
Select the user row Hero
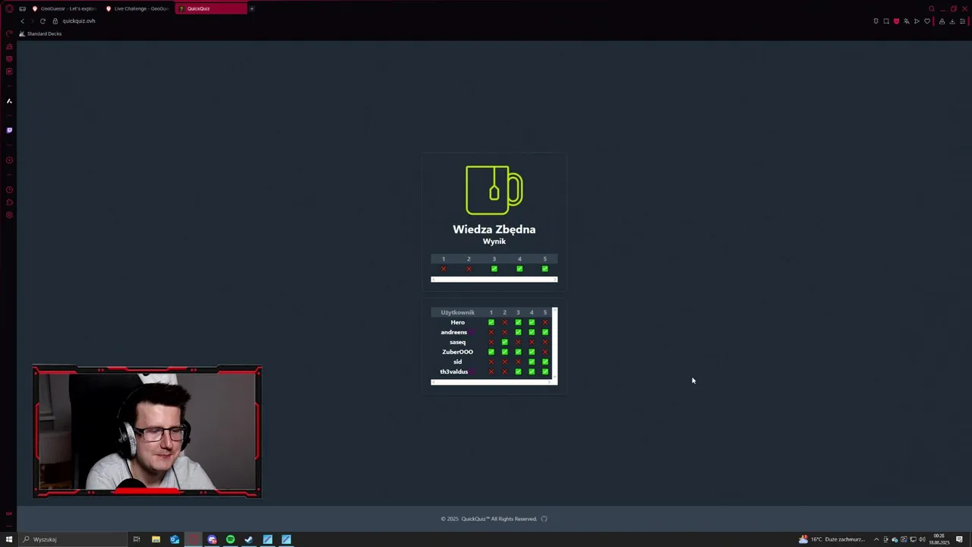click(x=491, y=322)
